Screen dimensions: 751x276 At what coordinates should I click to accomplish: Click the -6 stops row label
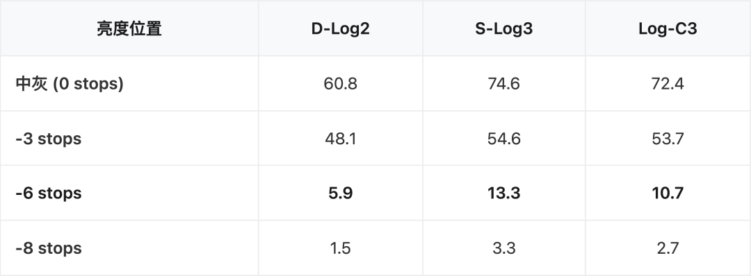coord(49,193)
